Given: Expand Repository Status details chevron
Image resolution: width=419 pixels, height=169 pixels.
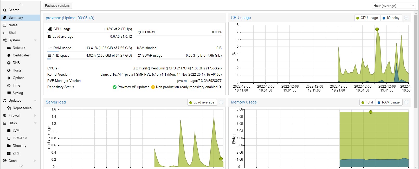Looking at the screenshot, I should click(220, 87).
